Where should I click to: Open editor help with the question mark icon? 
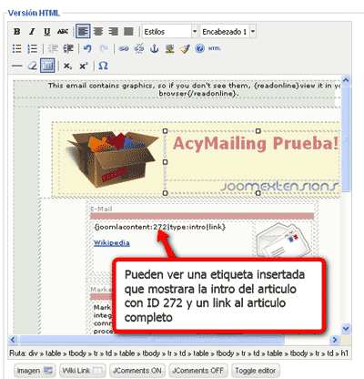pos(199,48)
